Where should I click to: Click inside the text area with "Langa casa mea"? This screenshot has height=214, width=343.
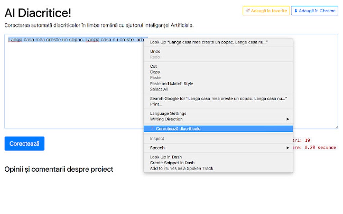coord(67,84)
